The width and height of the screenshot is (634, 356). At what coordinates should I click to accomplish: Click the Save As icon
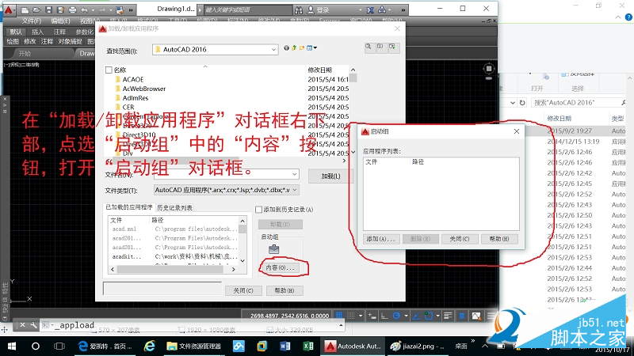coord(61,9)
